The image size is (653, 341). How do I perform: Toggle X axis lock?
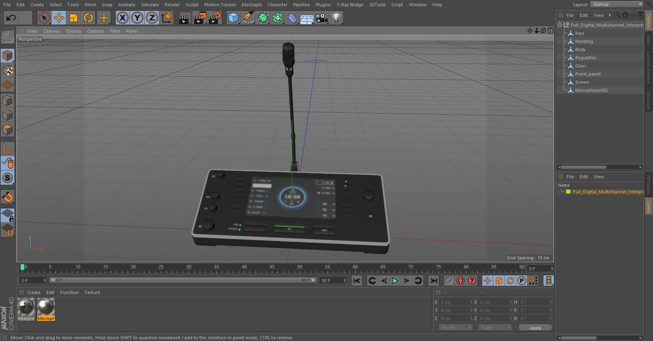[x=122, y=18]
